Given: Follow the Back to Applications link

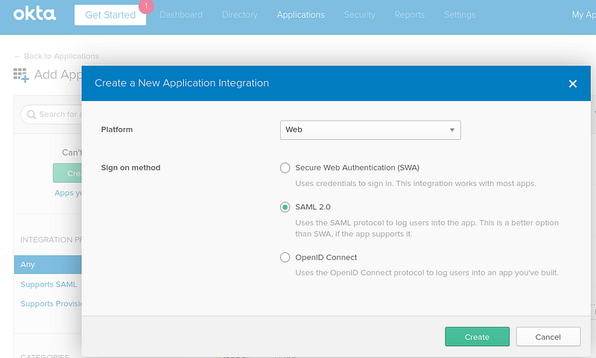Looking at the screenshot, I should [x=57, y=56].
